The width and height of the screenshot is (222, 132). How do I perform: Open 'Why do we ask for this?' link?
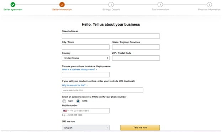tap(74, 85)
